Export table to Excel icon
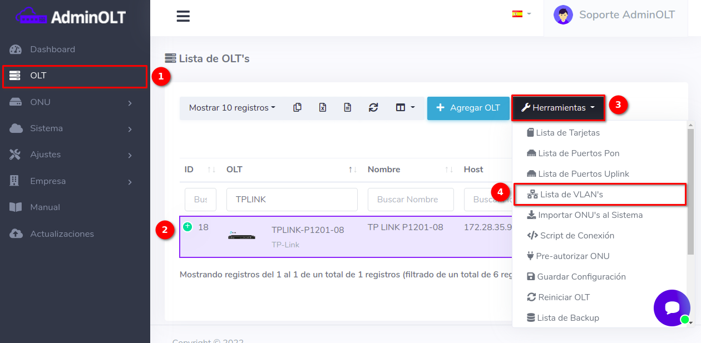Viewport: 701px width, 343px height. [x=323, y=108]
